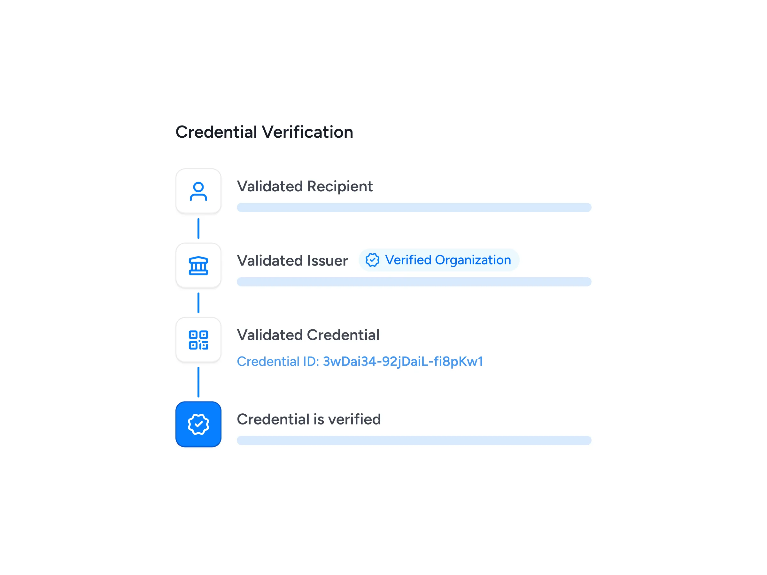Screen dimensions: 767x575
Task: Select the Verified Organization badge
Action: coord(439,260)
